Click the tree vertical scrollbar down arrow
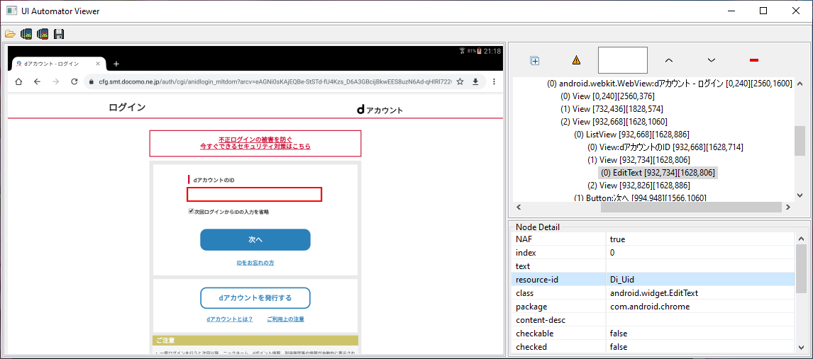This screenshot has width=813, height=359. [x=800, y=195]
